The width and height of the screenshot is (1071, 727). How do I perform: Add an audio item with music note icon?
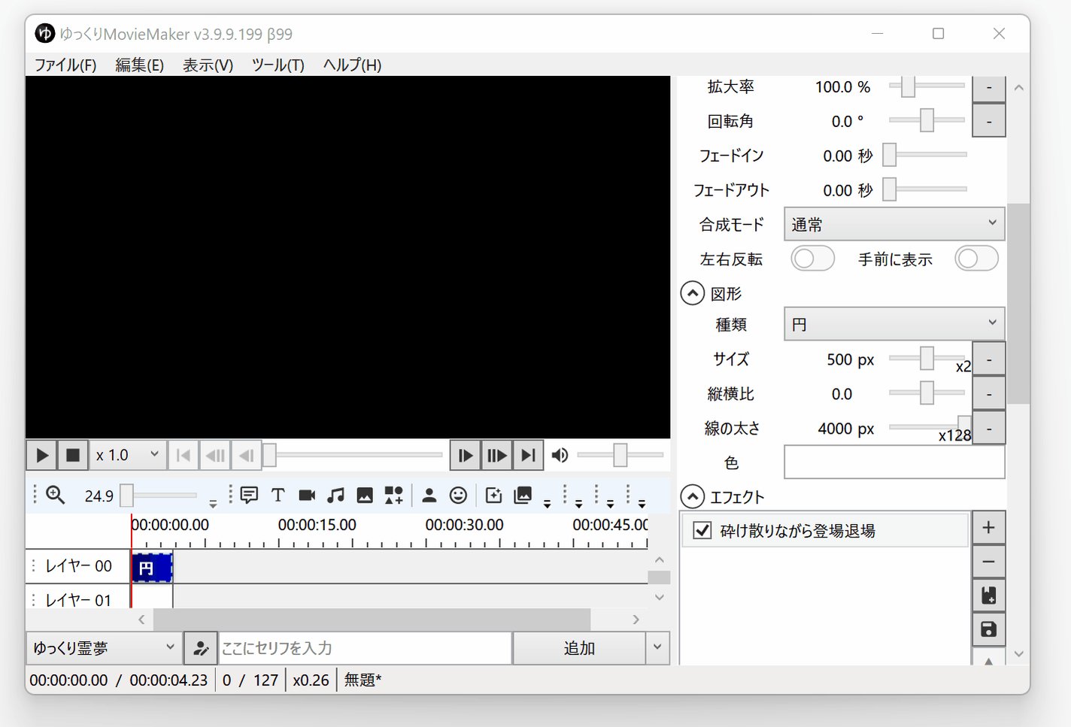click(x=336, y=495)
